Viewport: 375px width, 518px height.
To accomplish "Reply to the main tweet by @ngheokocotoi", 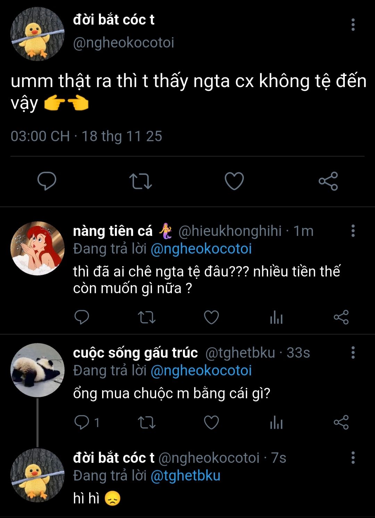I will pyautogui.click(x=47, y=181).
